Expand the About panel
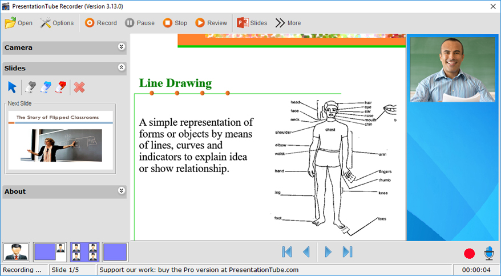 coord(121,191)
